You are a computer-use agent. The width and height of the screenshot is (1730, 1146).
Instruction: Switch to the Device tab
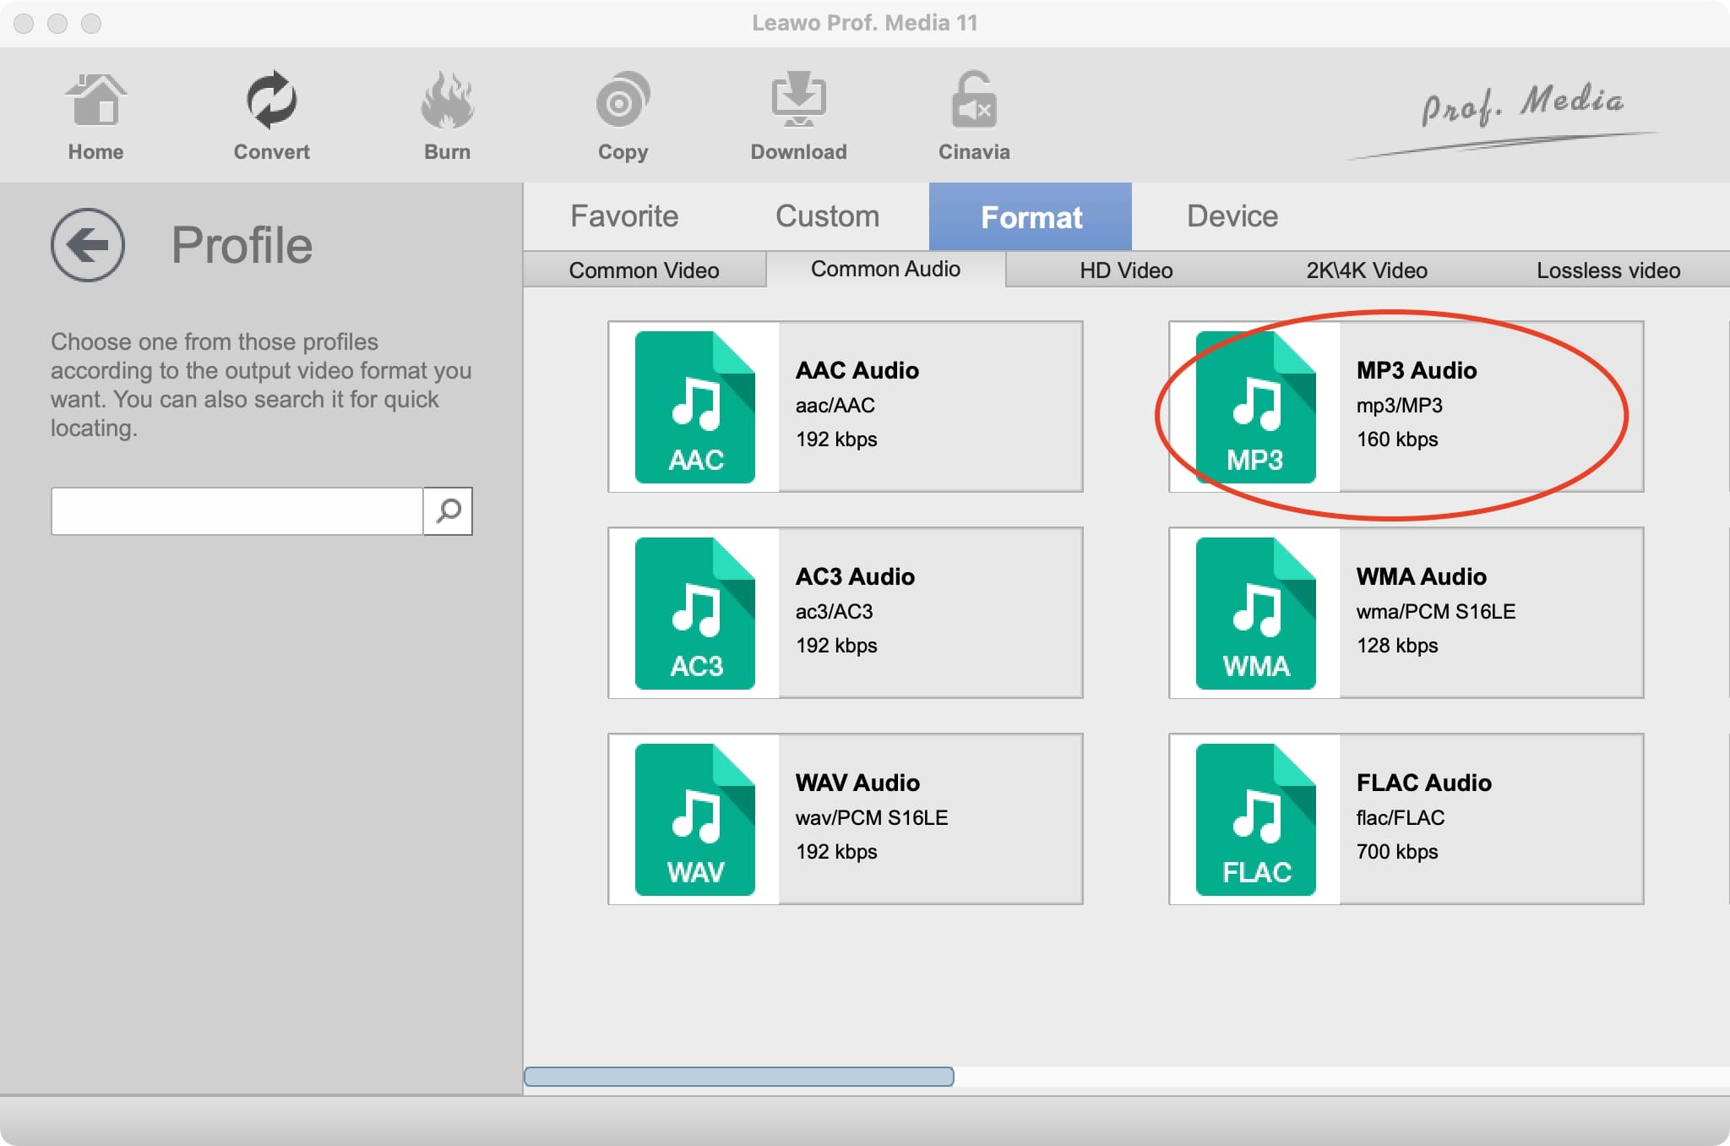tap(1231, 216)
